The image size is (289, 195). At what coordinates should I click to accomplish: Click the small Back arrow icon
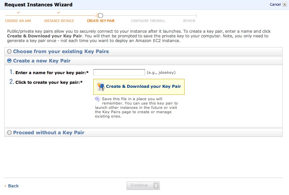(5, 186)
